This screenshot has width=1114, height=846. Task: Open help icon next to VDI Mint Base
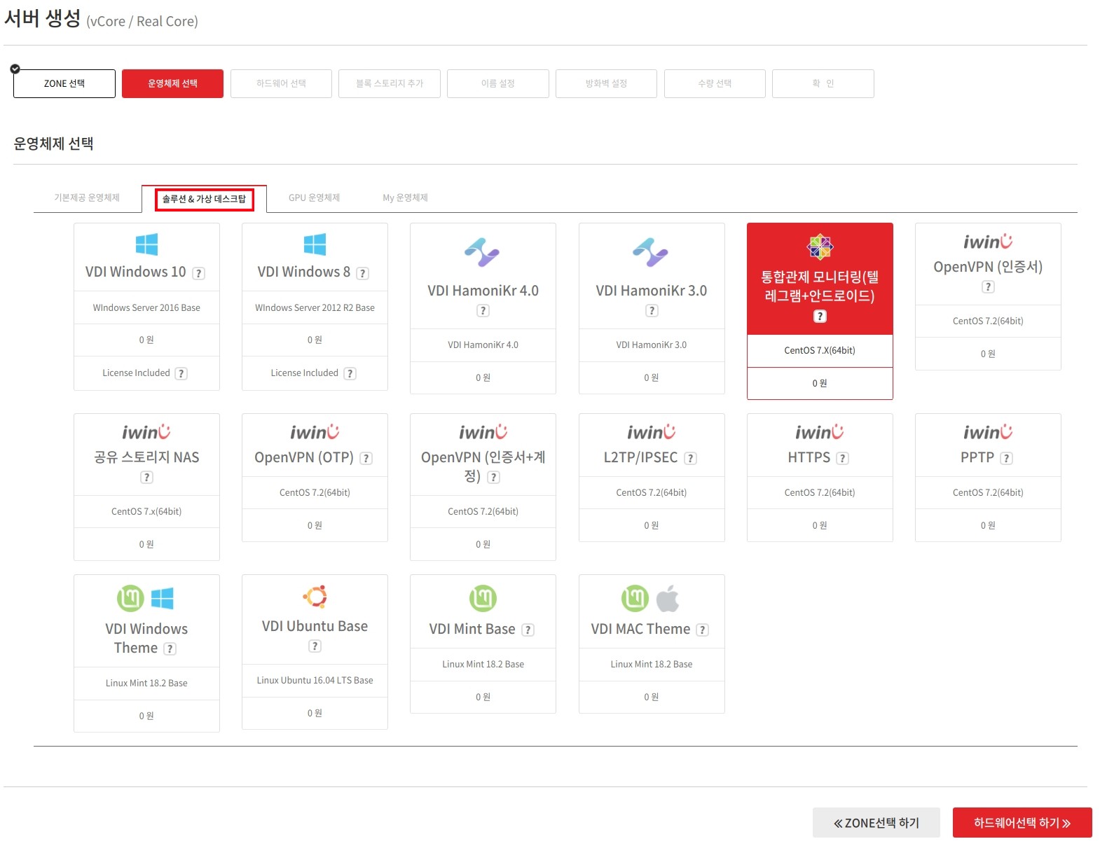(x=528, y=630)
